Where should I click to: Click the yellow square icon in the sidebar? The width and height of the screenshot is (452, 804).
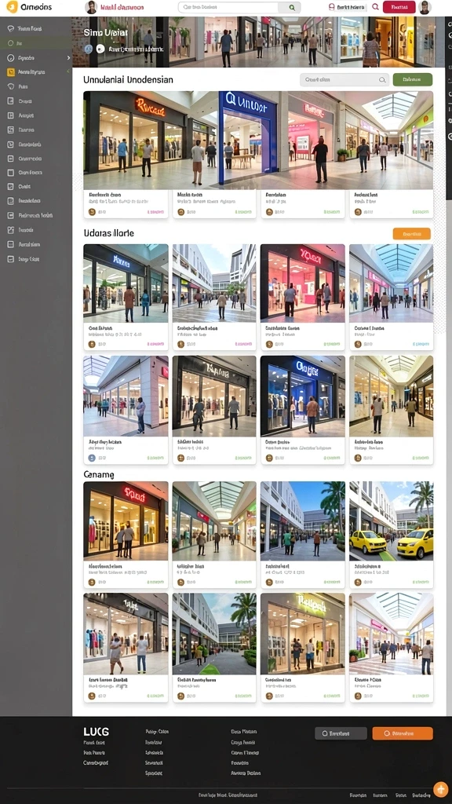coord(11,72)
